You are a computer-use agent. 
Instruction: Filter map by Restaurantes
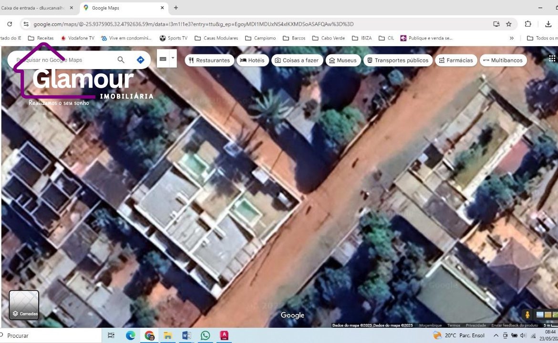[x=209, y=61]
